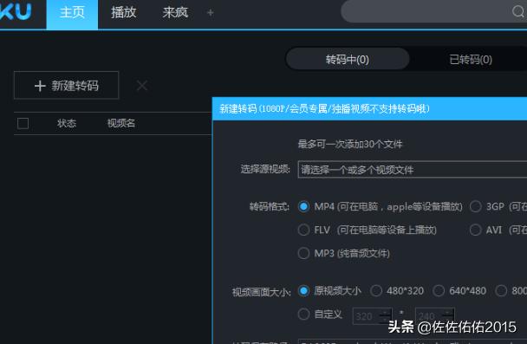Click the 新建转码 dialog title bar

click(370, 108)
